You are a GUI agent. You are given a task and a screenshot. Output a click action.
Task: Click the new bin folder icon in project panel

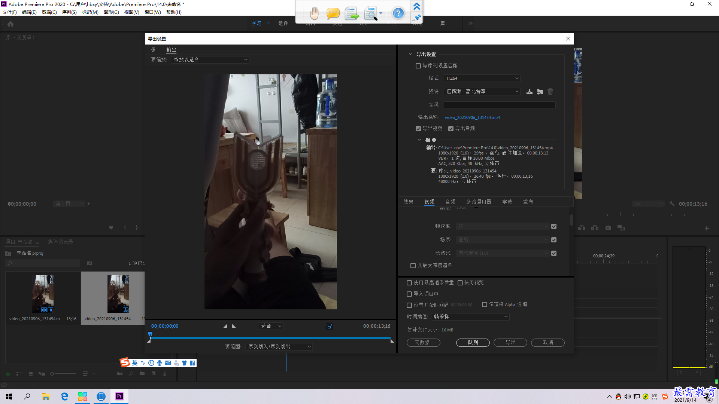coord(142,373)
